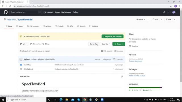Click the Pull request link in branch bar
Screen dimensions: 182x102
[107, 51]
